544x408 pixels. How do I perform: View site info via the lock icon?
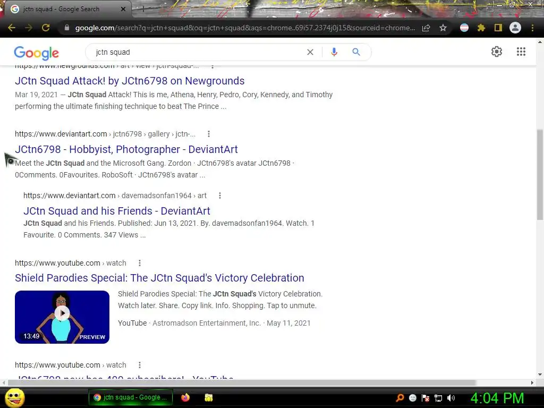(x=67, y=28)
